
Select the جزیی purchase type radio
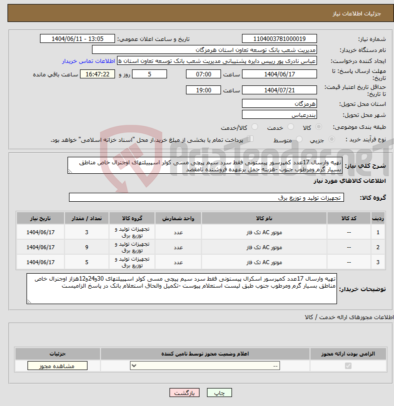pyautogui.click(x=331, y=139)
